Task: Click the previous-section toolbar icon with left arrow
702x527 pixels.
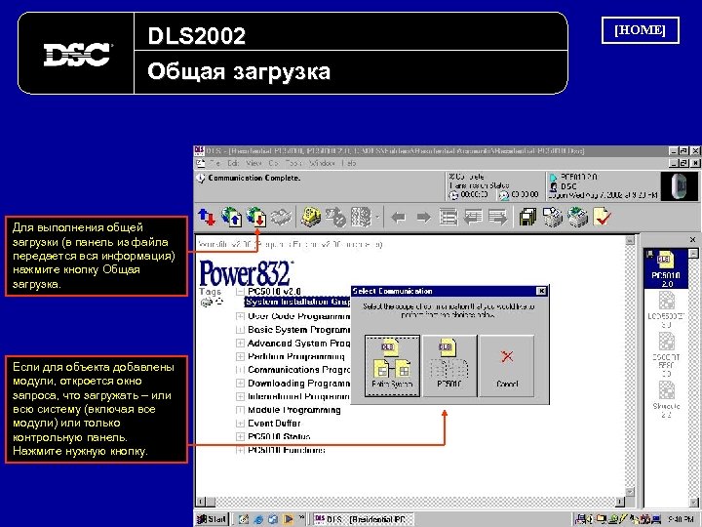Action: (473, 218)
